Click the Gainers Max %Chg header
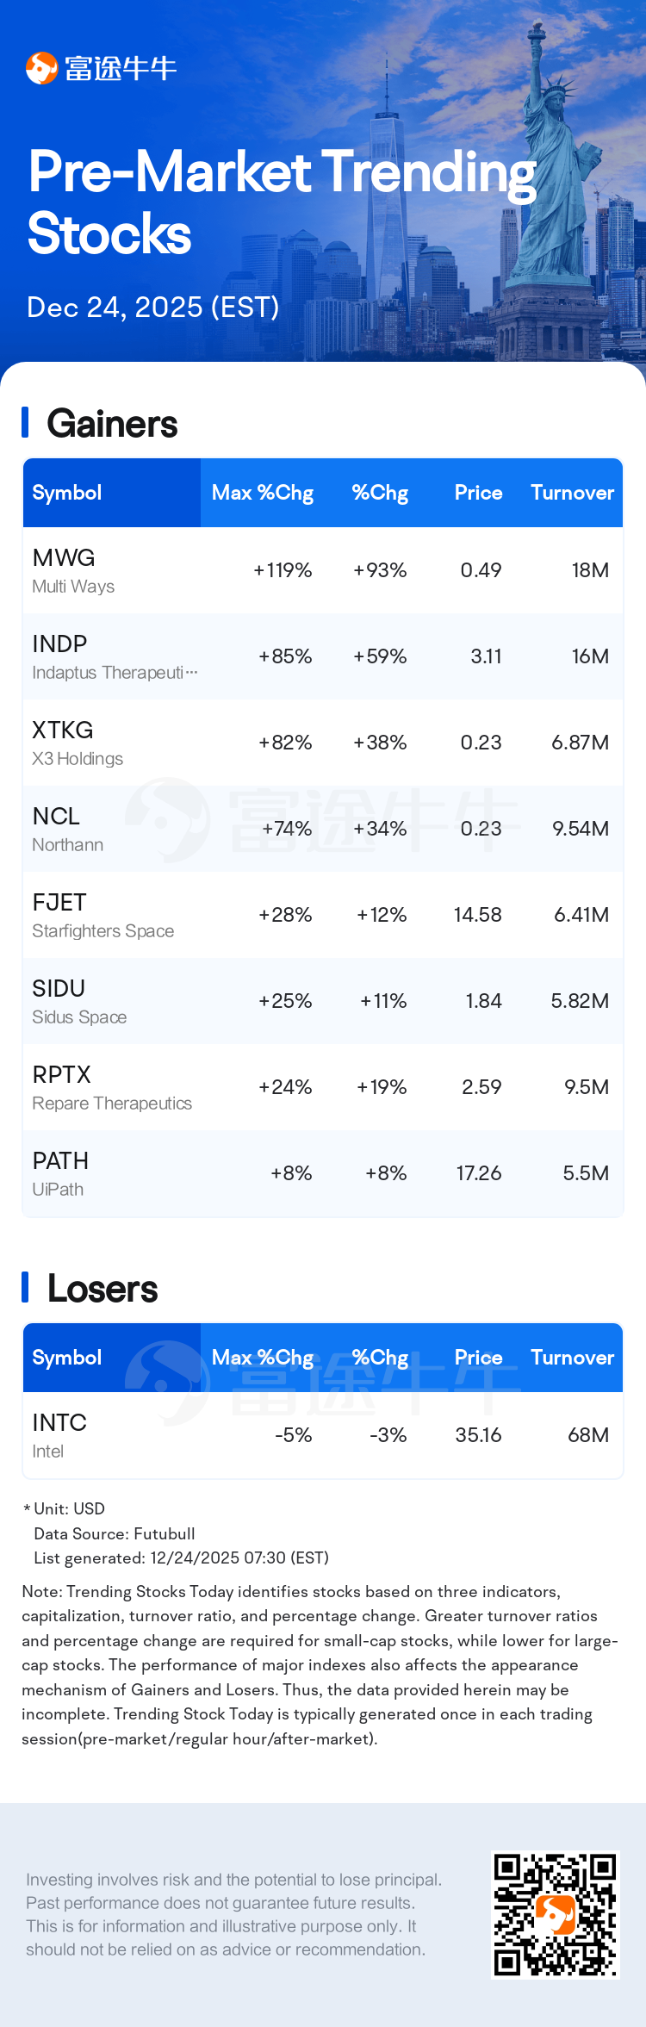 point(263,493)
